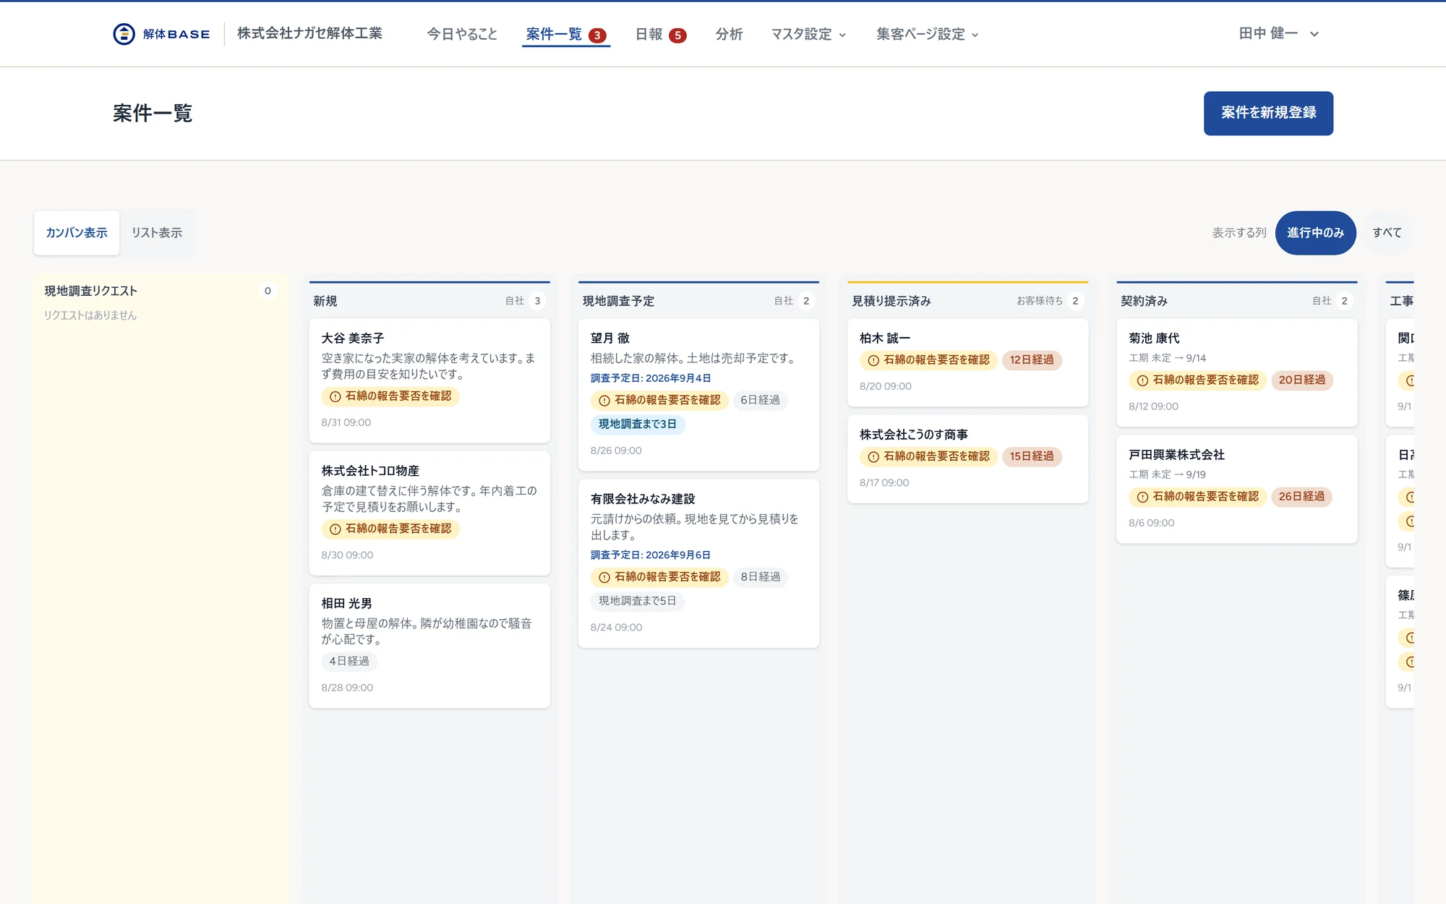This screenshot has width=1446, height=904.
Task: Click warning icon on 菊池 康代 card
Action: pos(1142,380)
